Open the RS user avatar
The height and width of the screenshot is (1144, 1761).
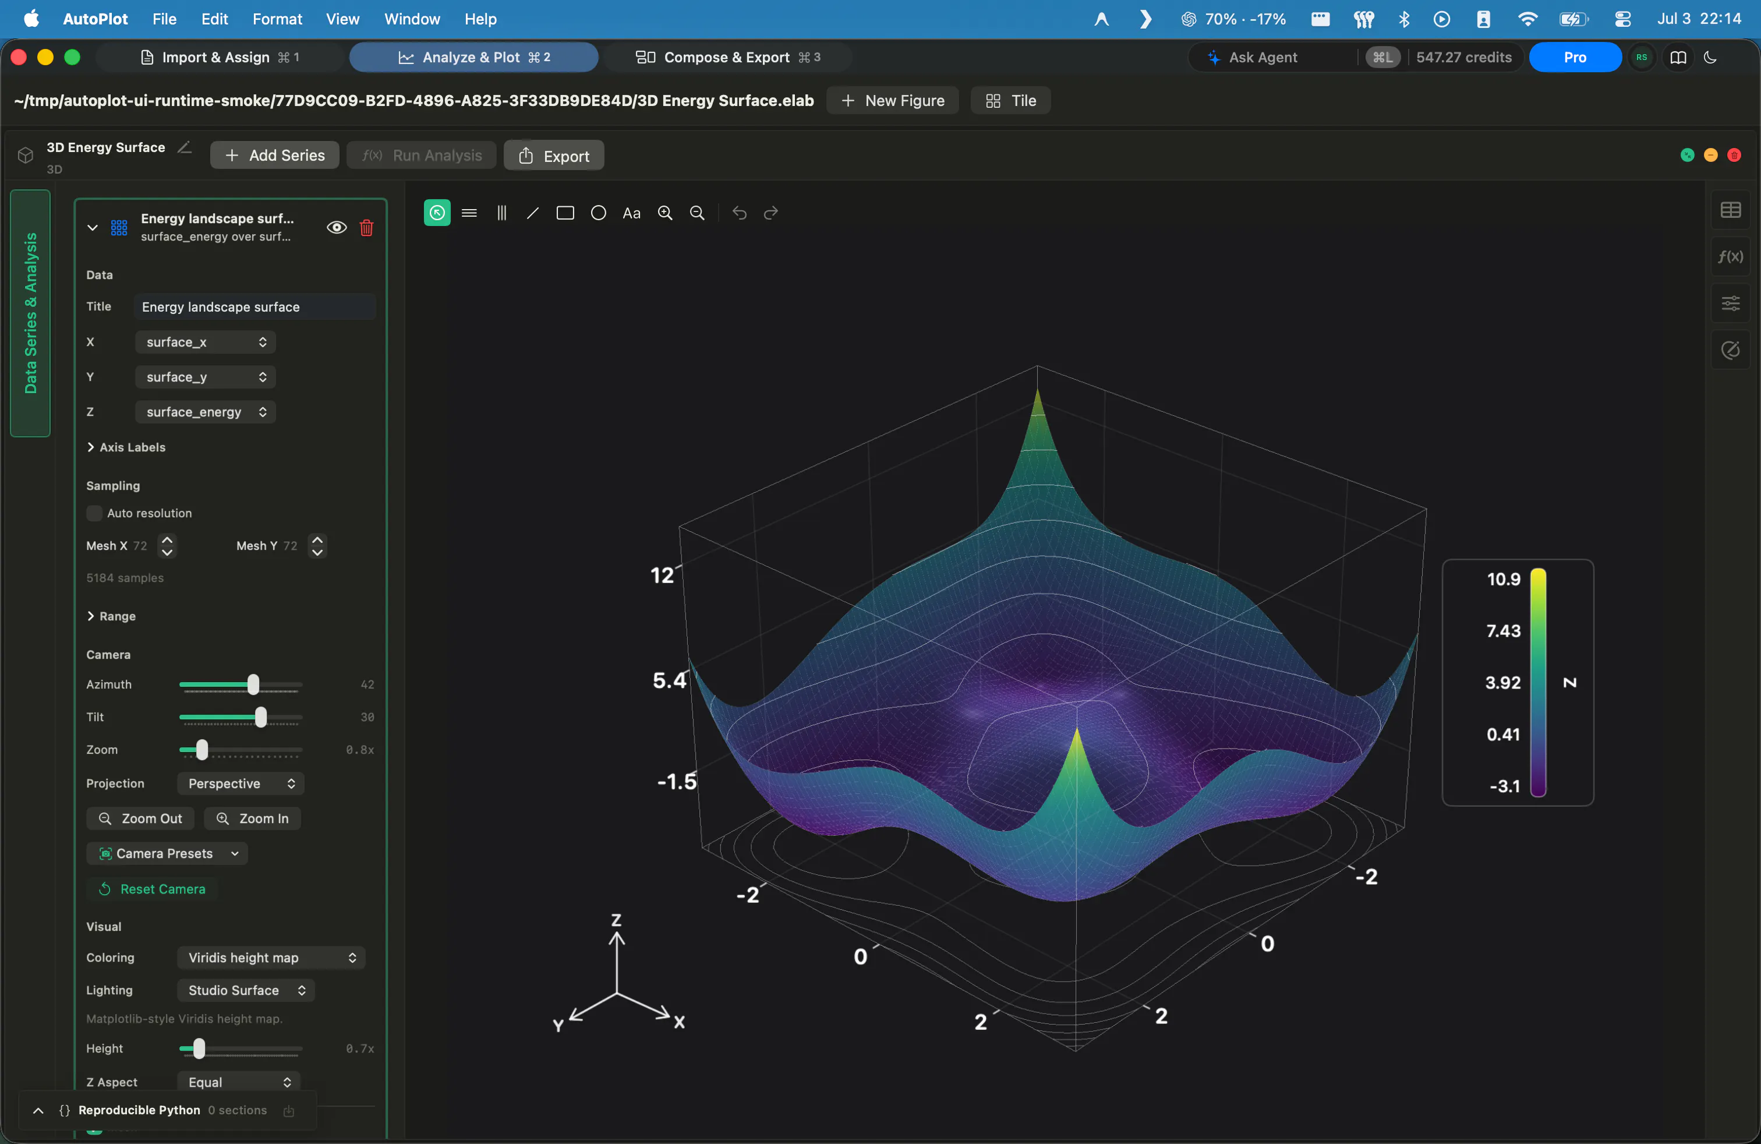click(1642, 58)
